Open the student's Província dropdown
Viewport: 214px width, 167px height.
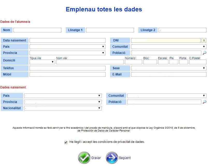[68, 53]
